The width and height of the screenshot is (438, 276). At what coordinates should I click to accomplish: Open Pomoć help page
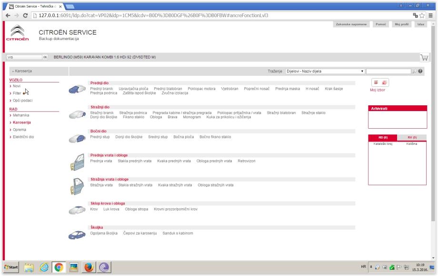380,24
